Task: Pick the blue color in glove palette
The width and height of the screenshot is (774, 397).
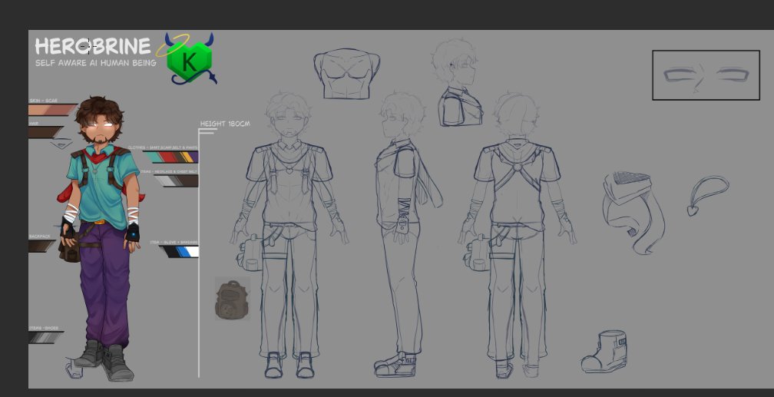Action: tap(183, 252)
